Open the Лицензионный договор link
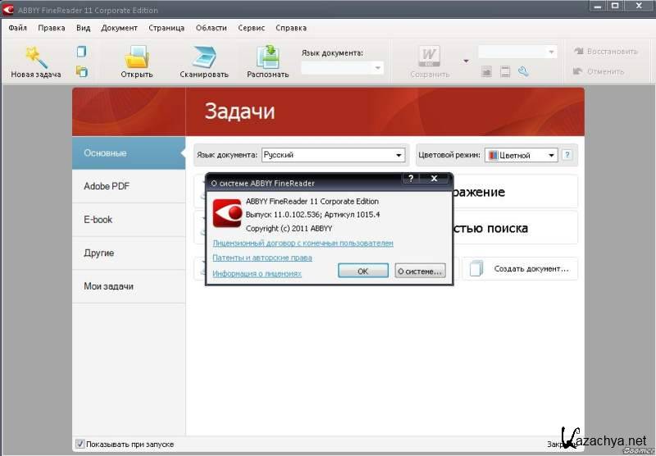Image resolution: width=656 pixels, height=456 pixels. 303,244
